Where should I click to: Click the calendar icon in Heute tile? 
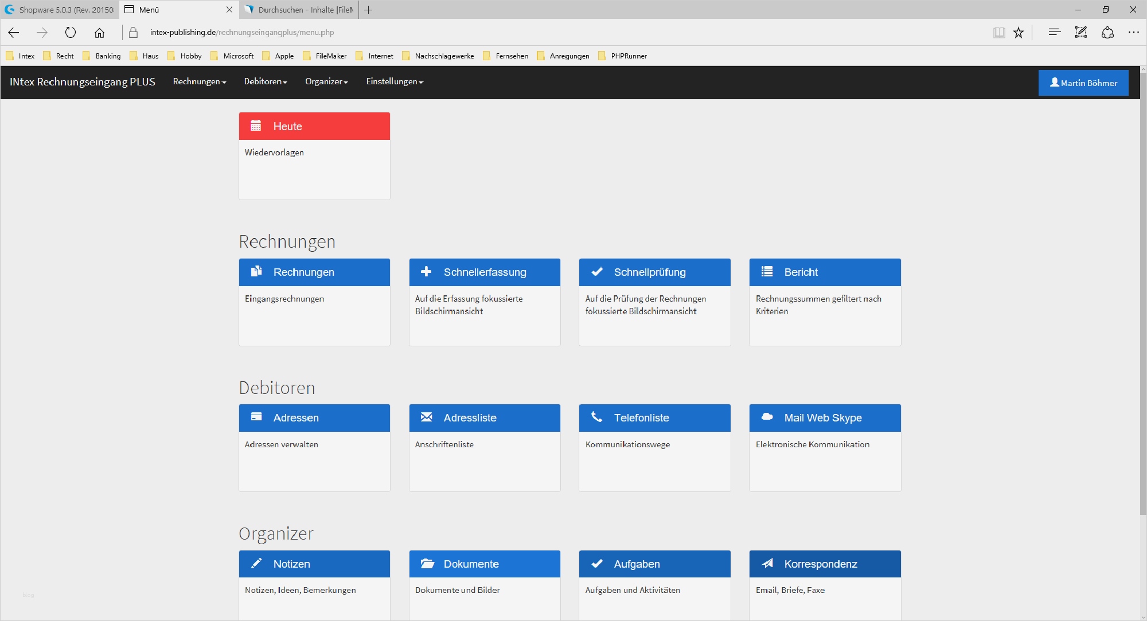pos(256,126)
